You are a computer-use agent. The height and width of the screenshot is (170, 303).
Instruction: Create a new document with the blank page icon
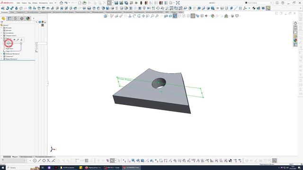point(80,3)
